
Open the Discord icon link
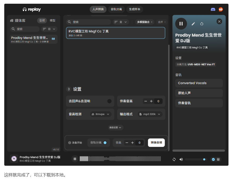213,9
